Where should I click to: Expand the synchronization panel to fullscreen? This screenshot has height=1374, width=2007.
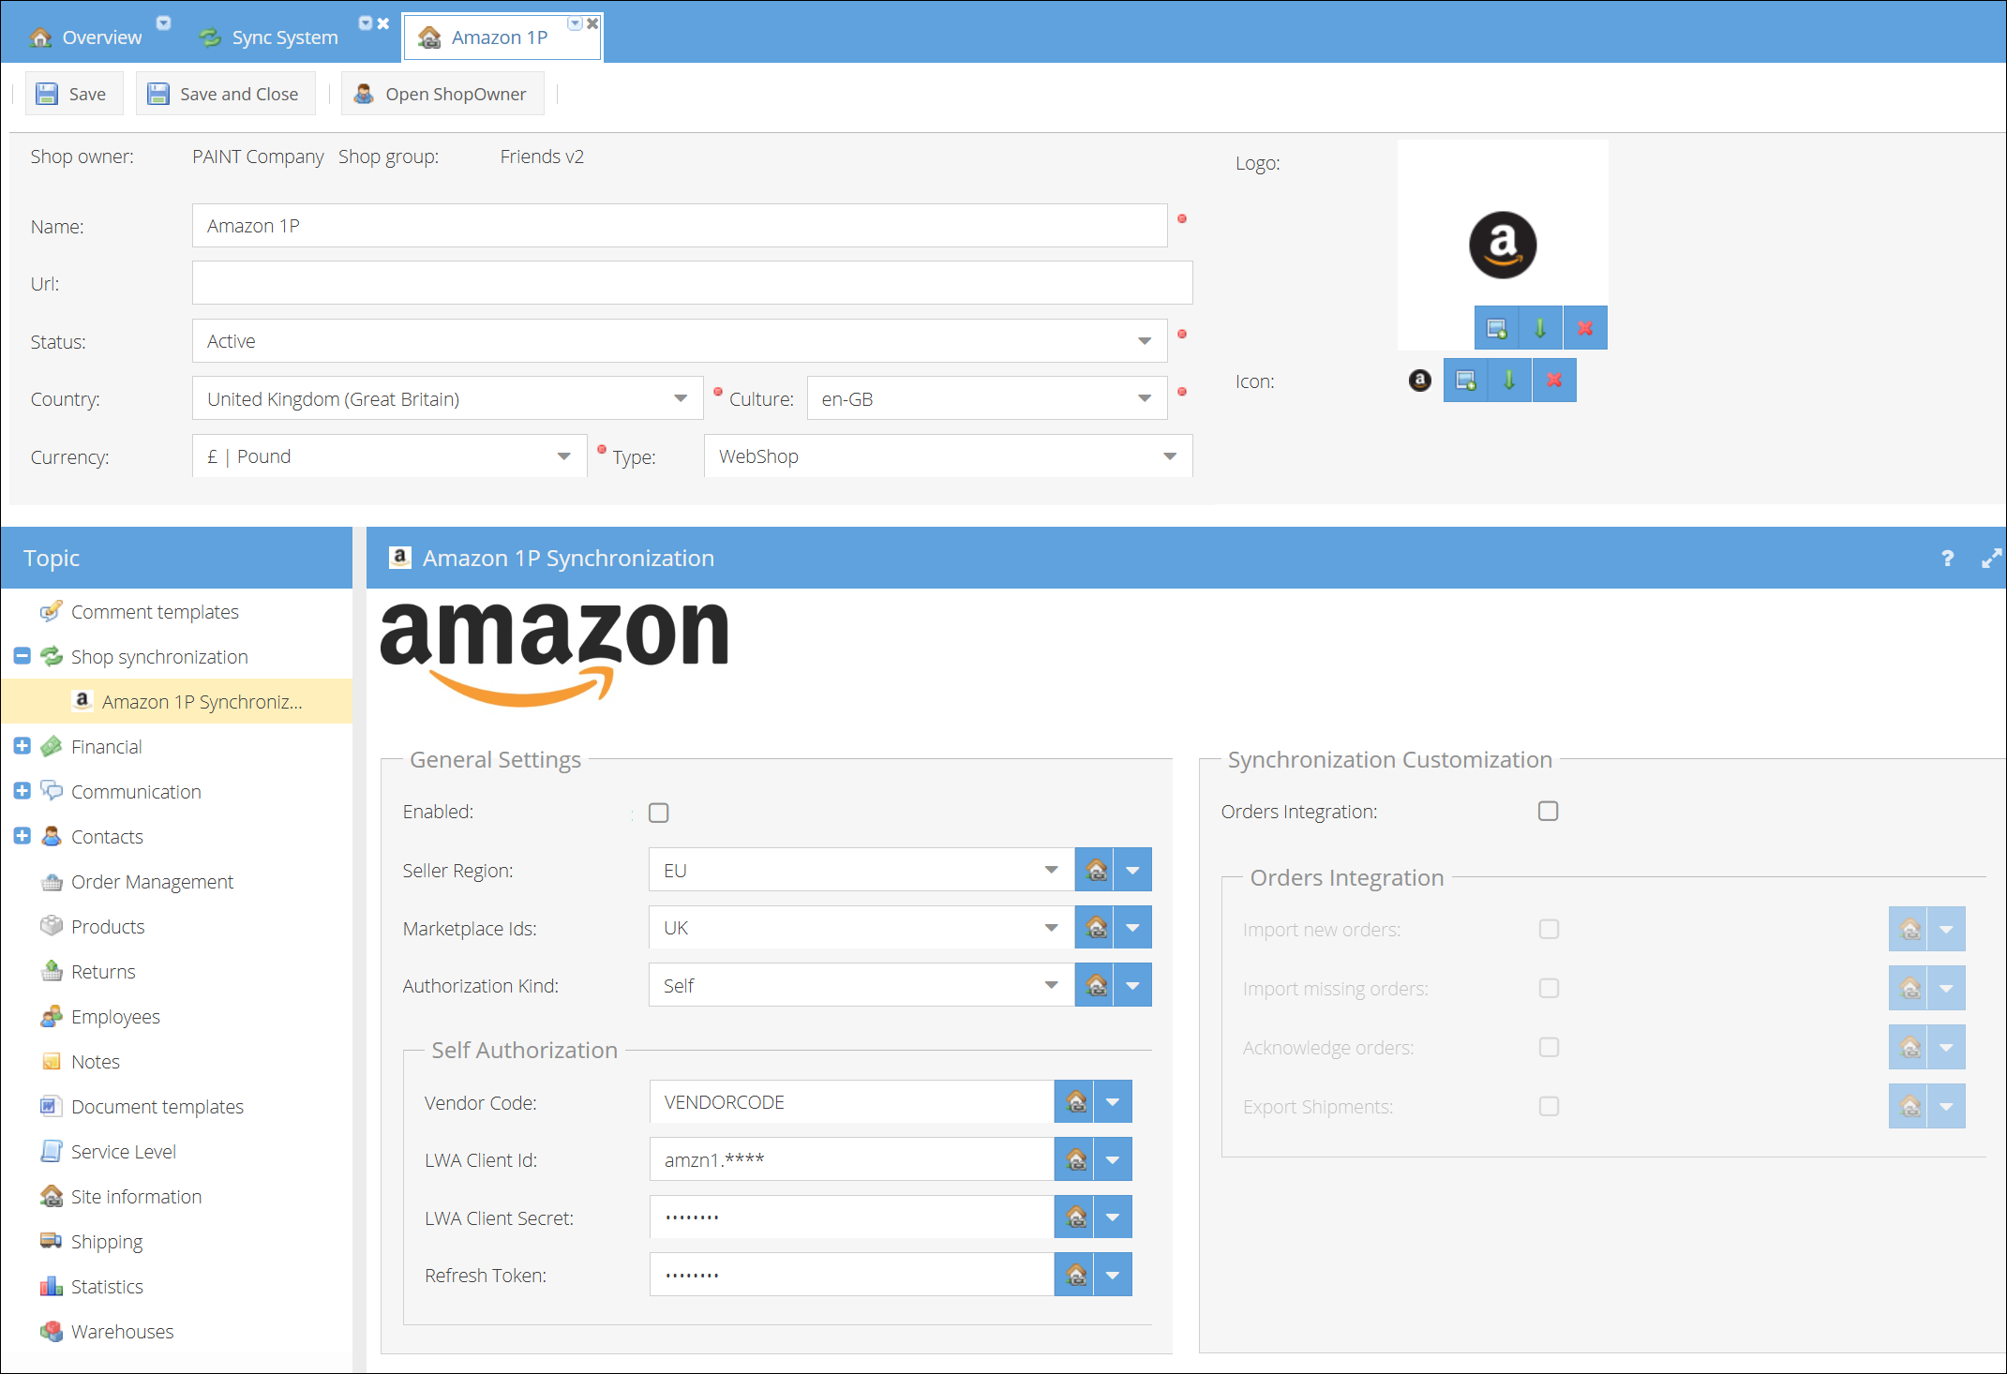[1990, 559]
